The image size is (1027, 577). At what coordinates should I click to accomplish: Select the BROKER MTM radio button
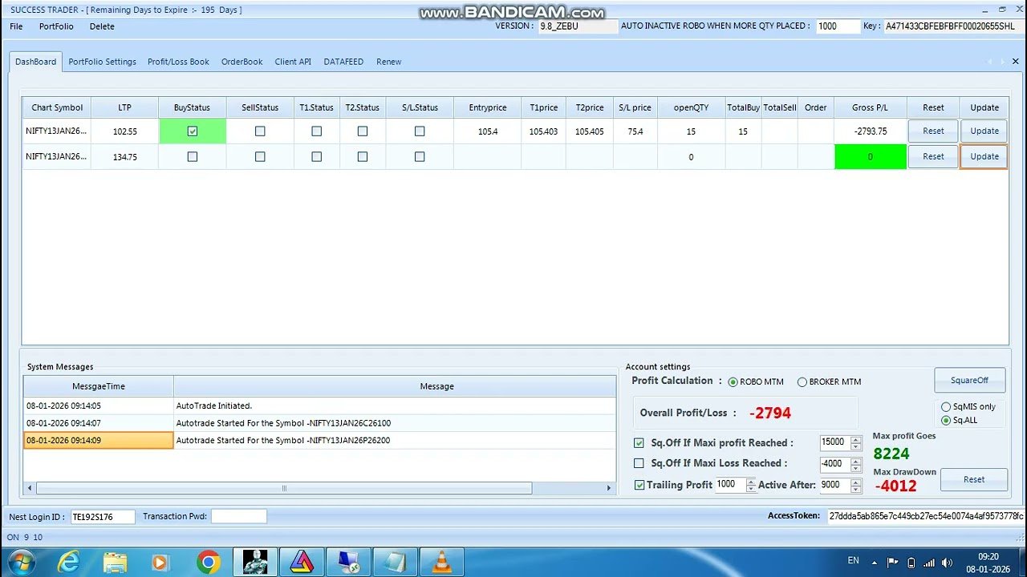click(x=802, y=381)
